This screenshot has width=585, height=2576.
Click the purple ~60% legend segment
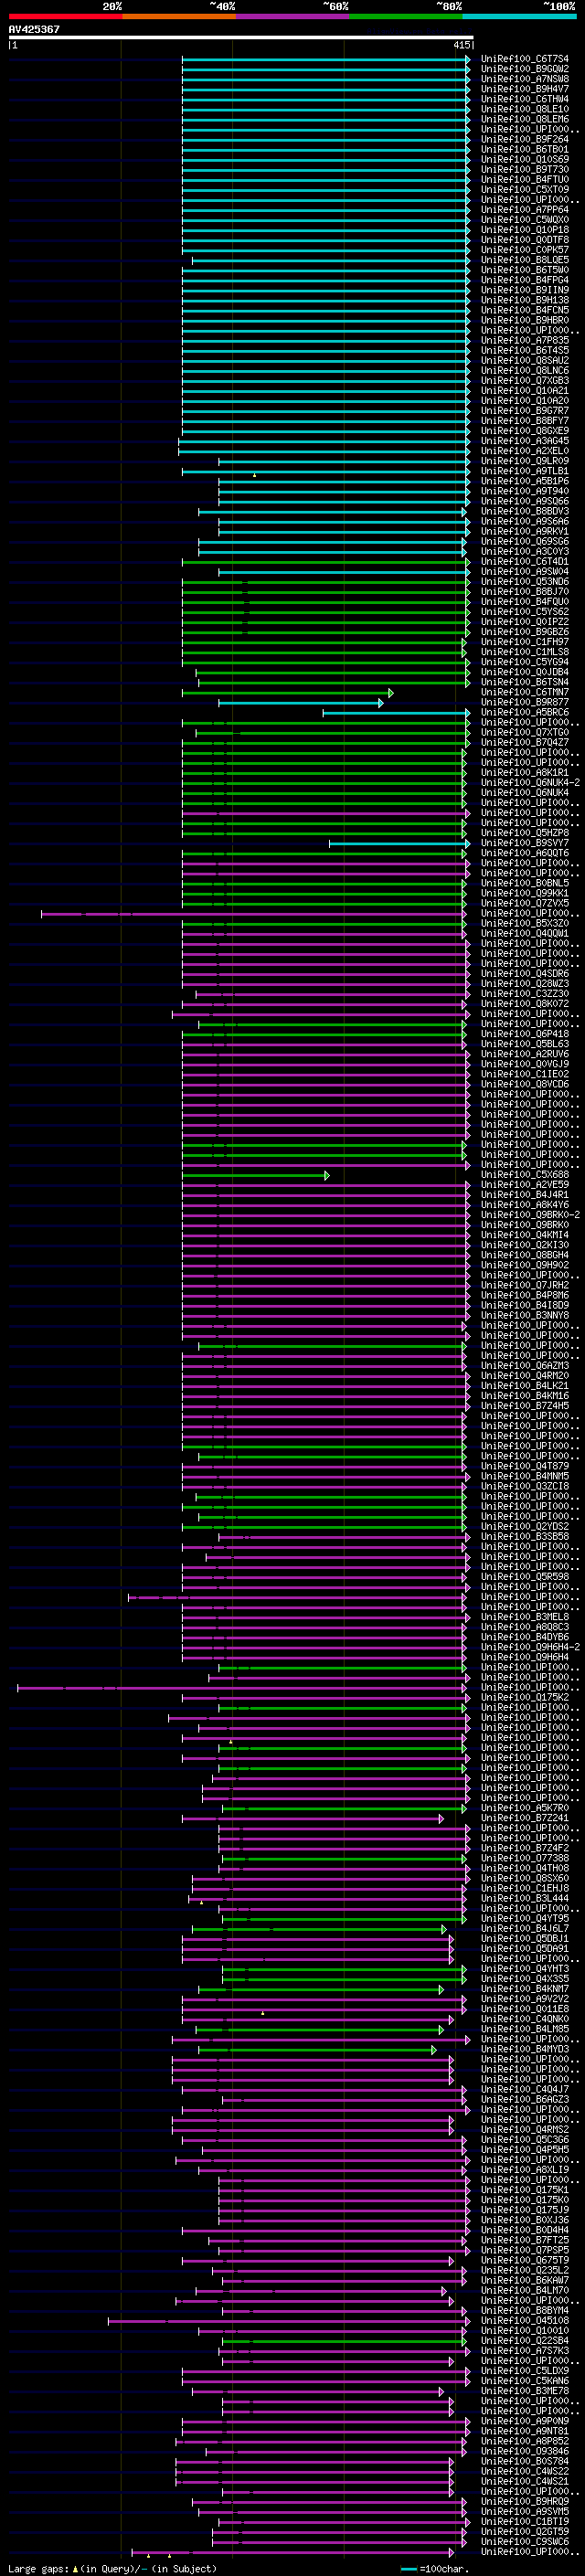pyautogui.click(x=293, y=16)
